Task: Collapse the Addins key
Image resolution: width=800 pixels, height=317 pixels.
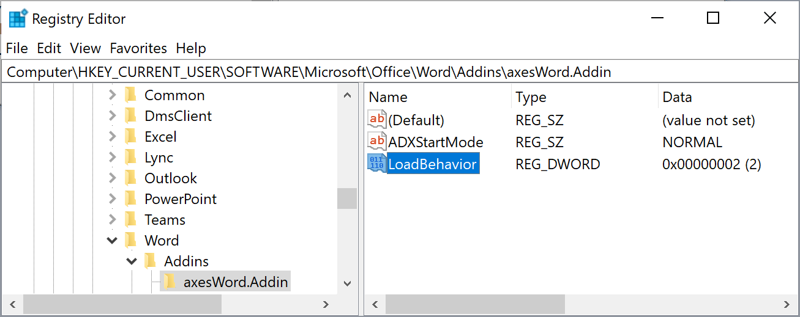Action: (x=132, y=261)
